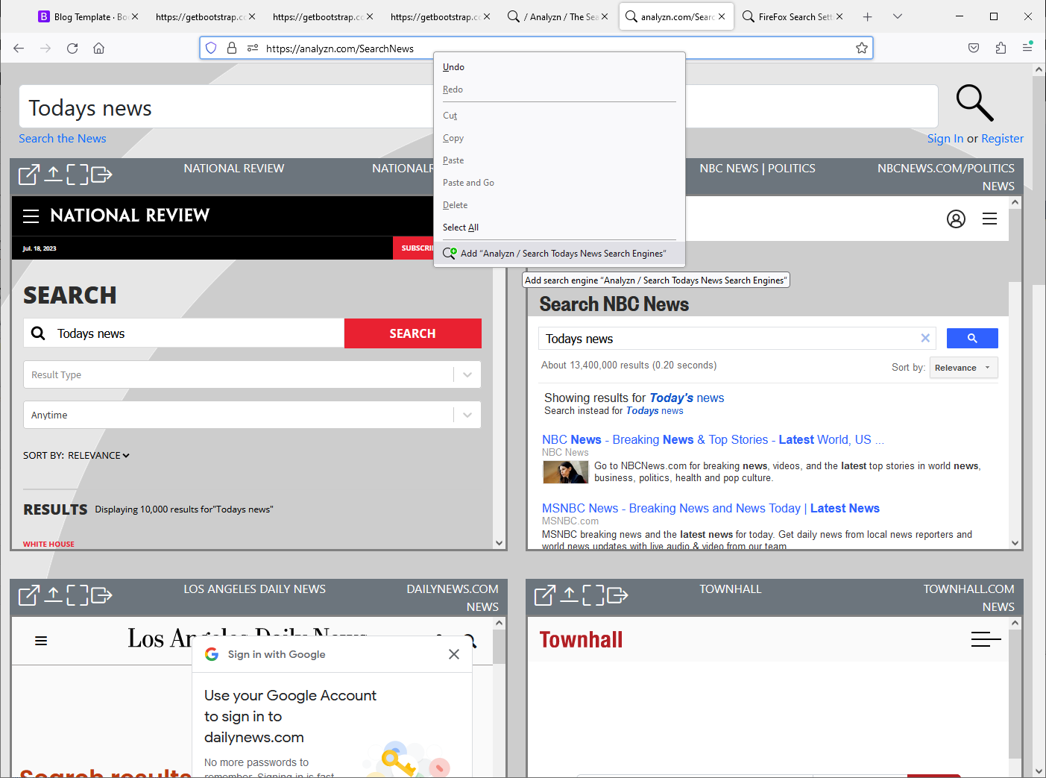Switch to the Analyzn / The Search tab
1046x778 pixels.
tap(558, 16)
